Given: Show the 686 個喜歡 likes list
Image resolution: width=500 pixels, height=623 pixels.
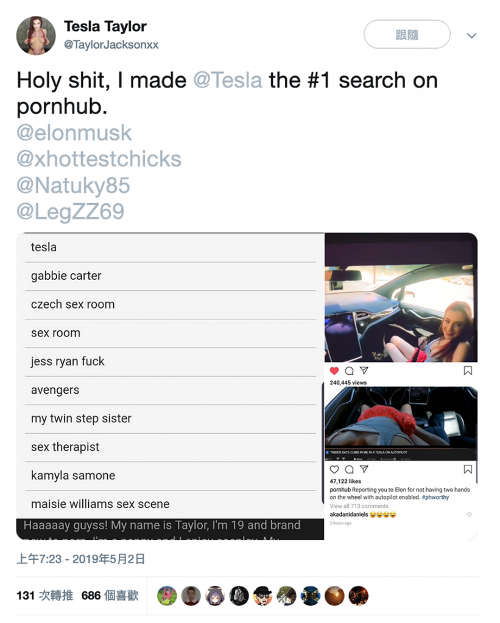Looking at the screenshot, I should pyautogui.click(x=110, y=596).
